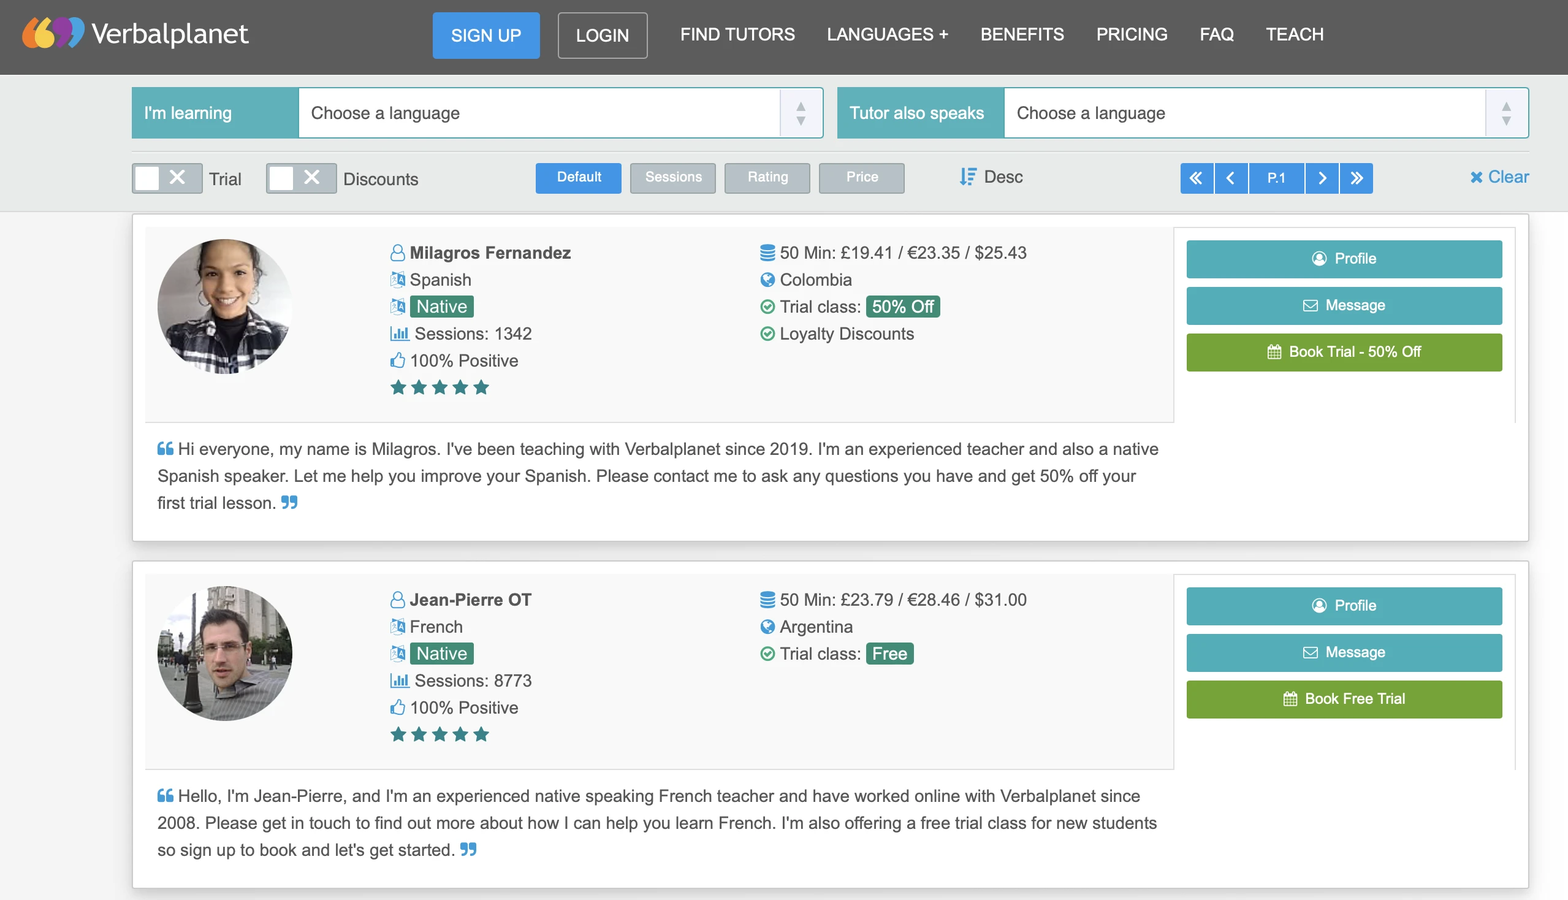
Task: Navigate to the FIND TUTORS page
Action: coord(737,34)
